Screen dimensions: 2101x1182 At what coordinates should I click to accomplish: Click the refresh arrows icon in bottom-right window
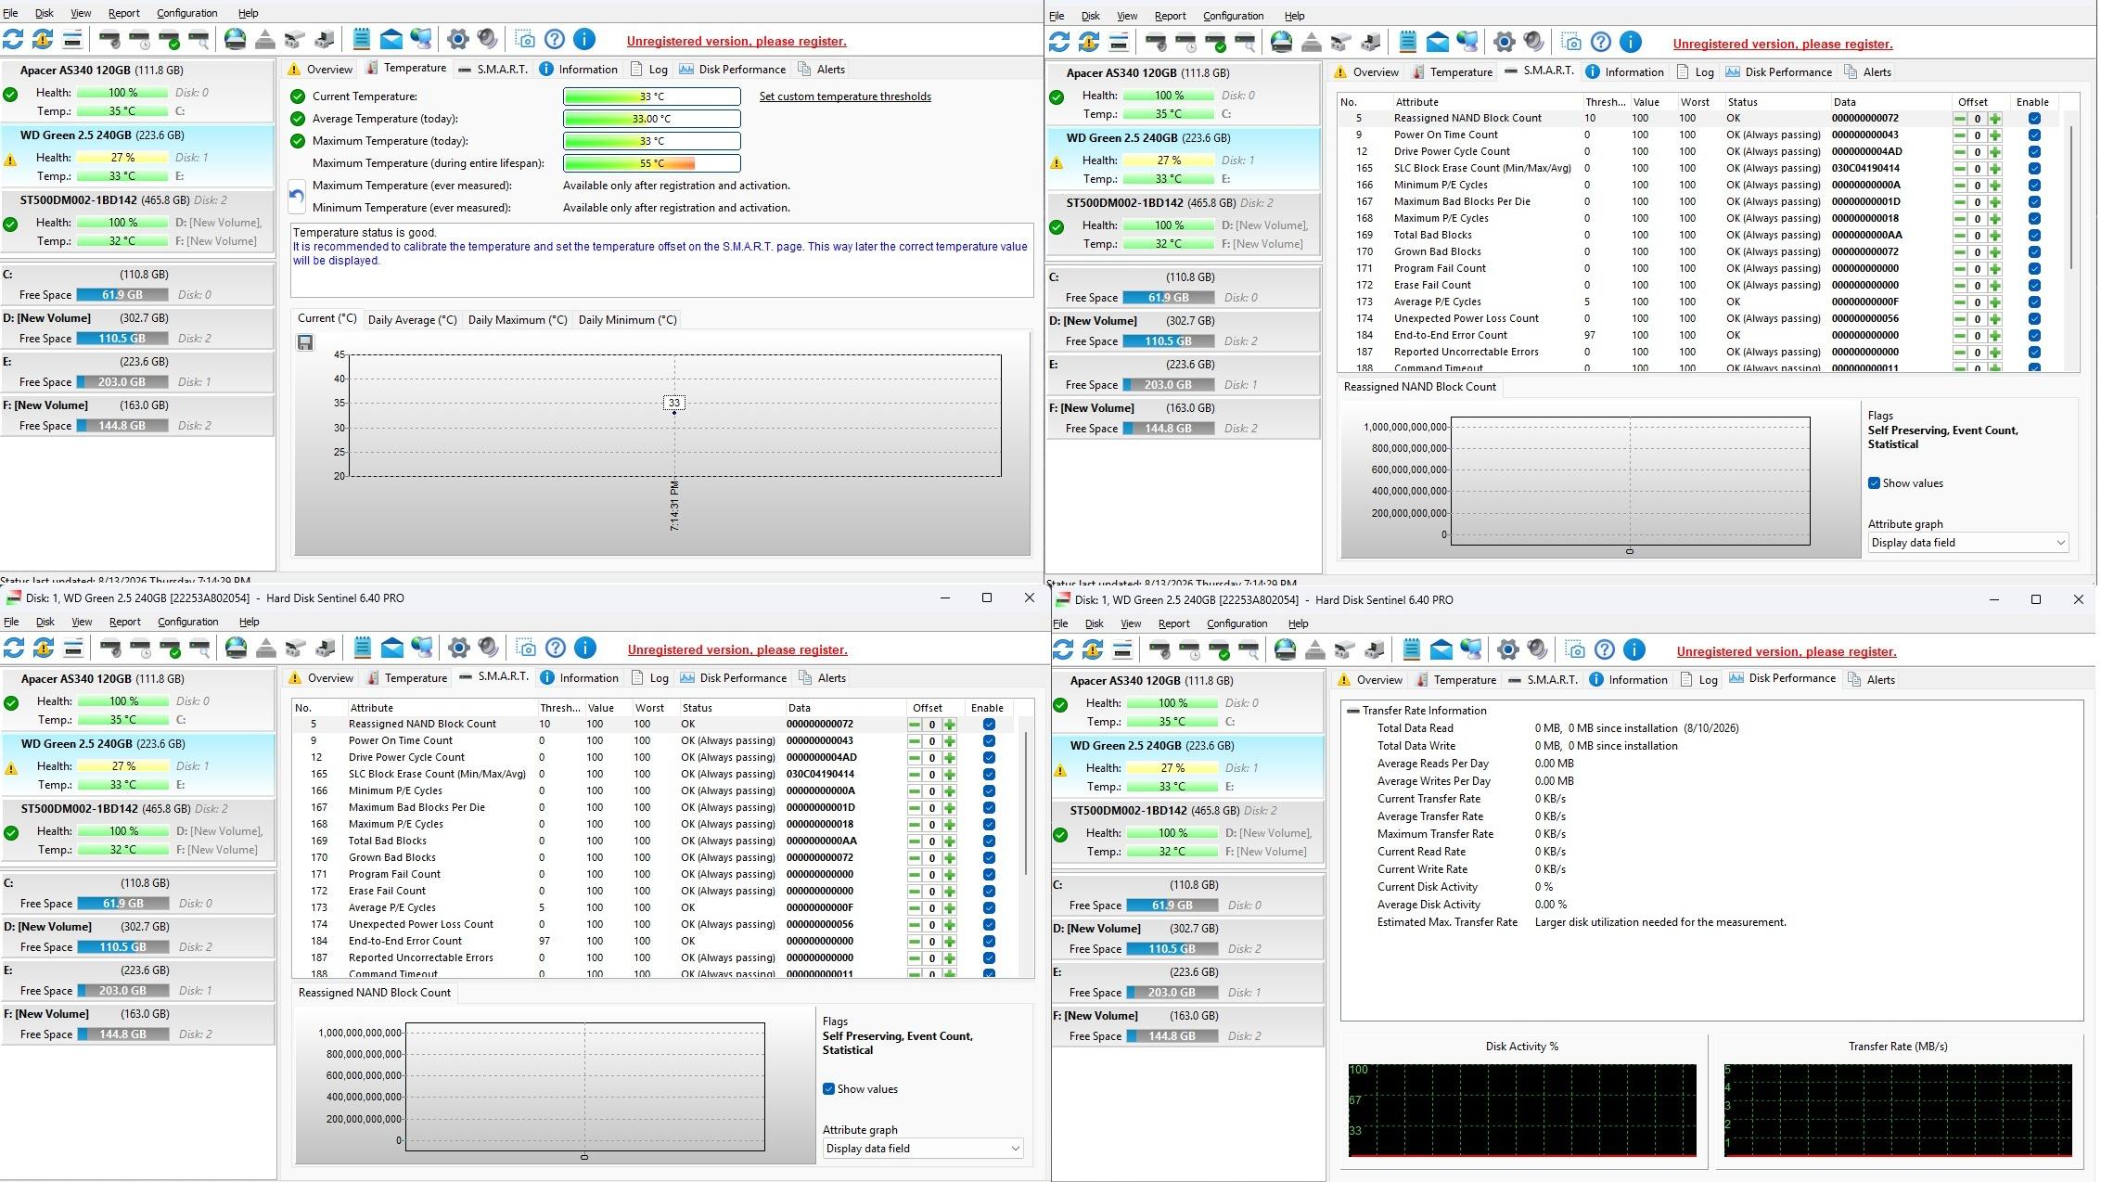1063,649
